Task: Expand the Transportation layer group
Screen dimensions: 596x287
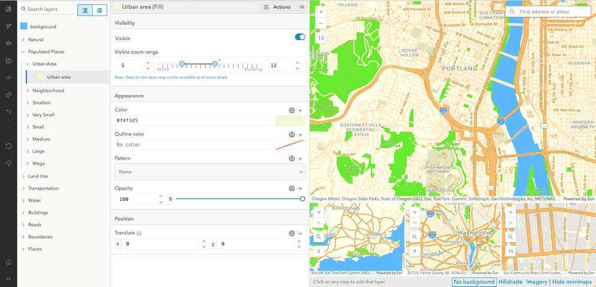Action: coord(23,188)
